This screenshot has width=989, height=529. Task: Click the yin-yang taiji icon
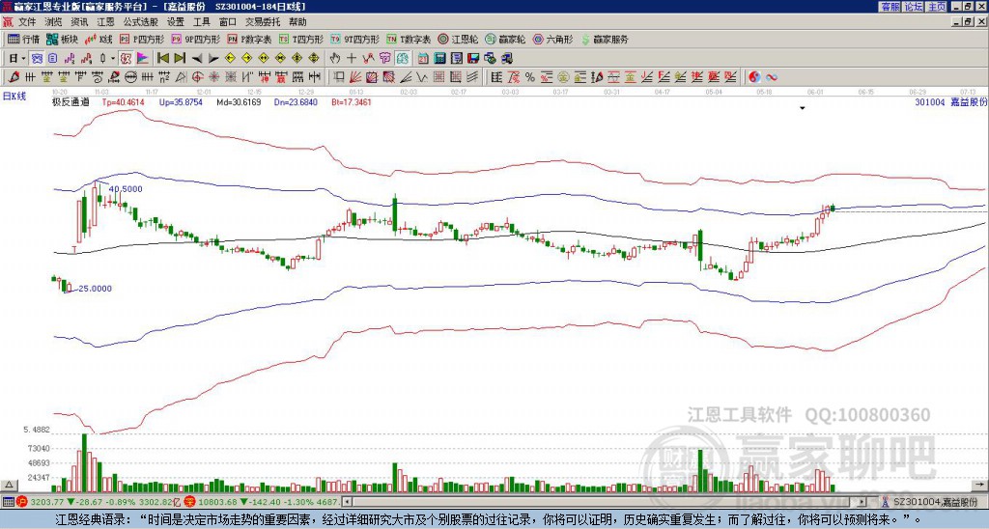pos(754,77)
